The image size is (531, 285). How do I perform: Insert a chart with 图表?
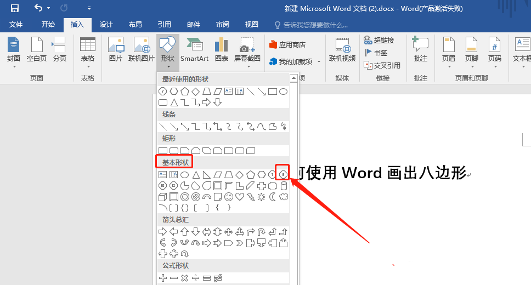[x=222, y=49]
